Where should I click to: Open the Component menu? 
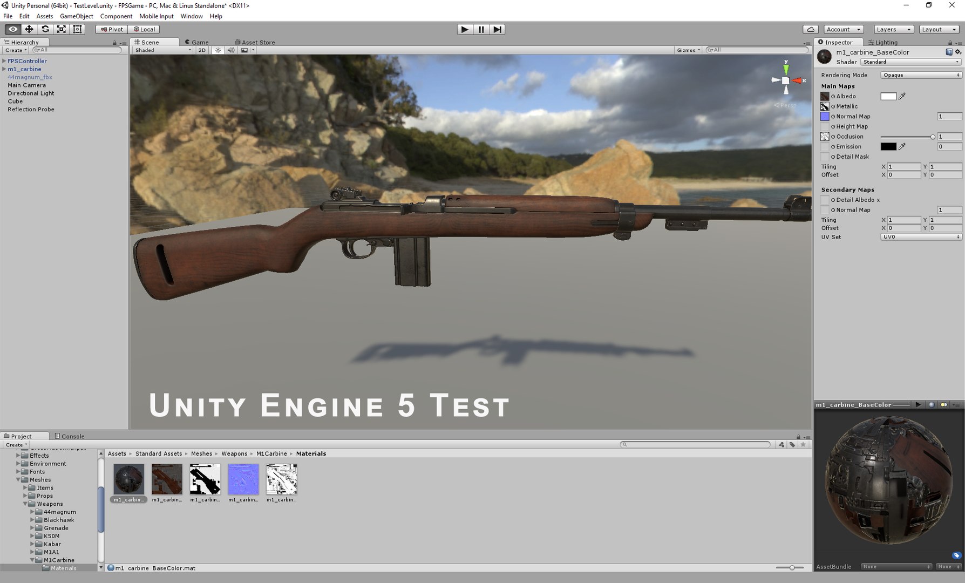pos(116,16)
